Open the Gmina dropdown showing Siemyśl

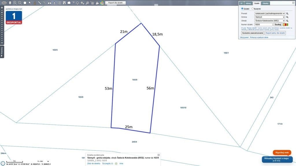click(x=270, y=17)
